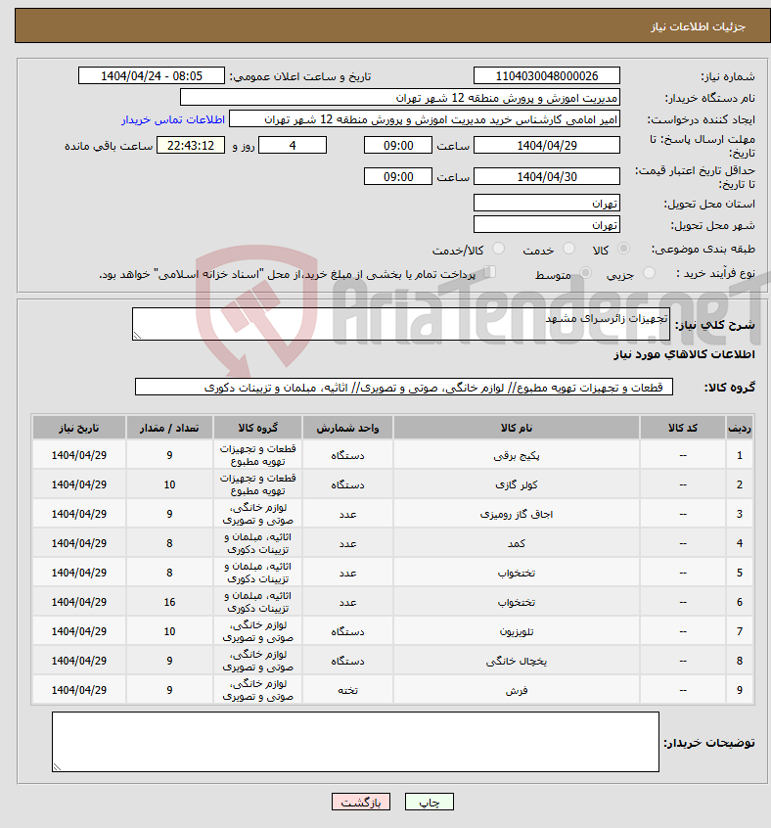Select the کالا radio button

point(623,249)
